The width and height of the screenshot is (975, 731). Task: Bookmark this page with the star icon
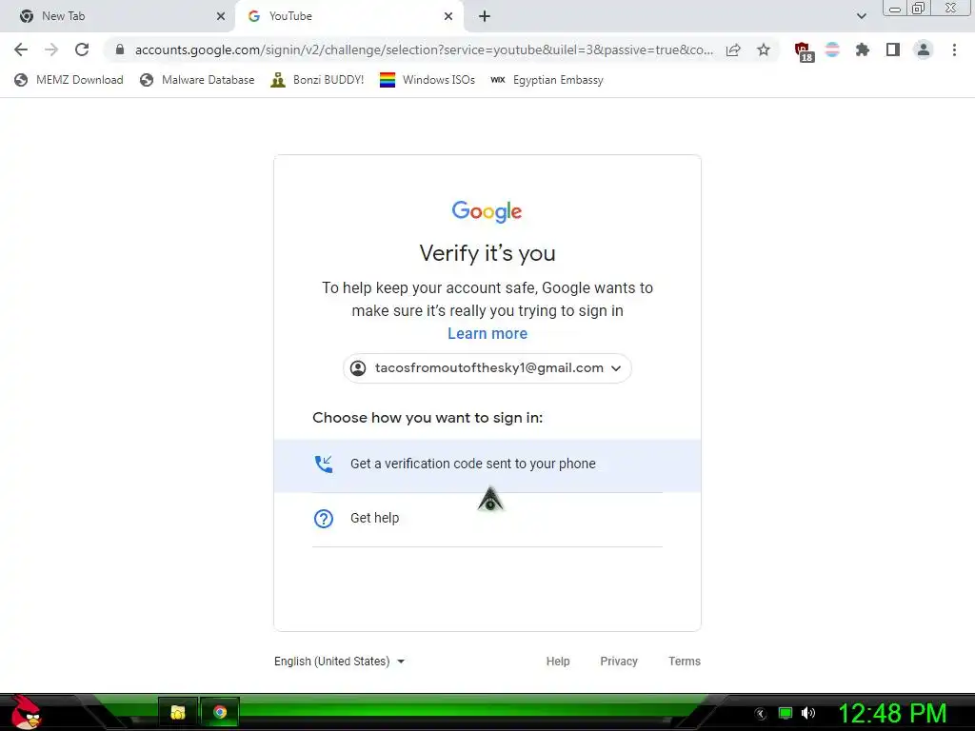[x=764, y=49]
